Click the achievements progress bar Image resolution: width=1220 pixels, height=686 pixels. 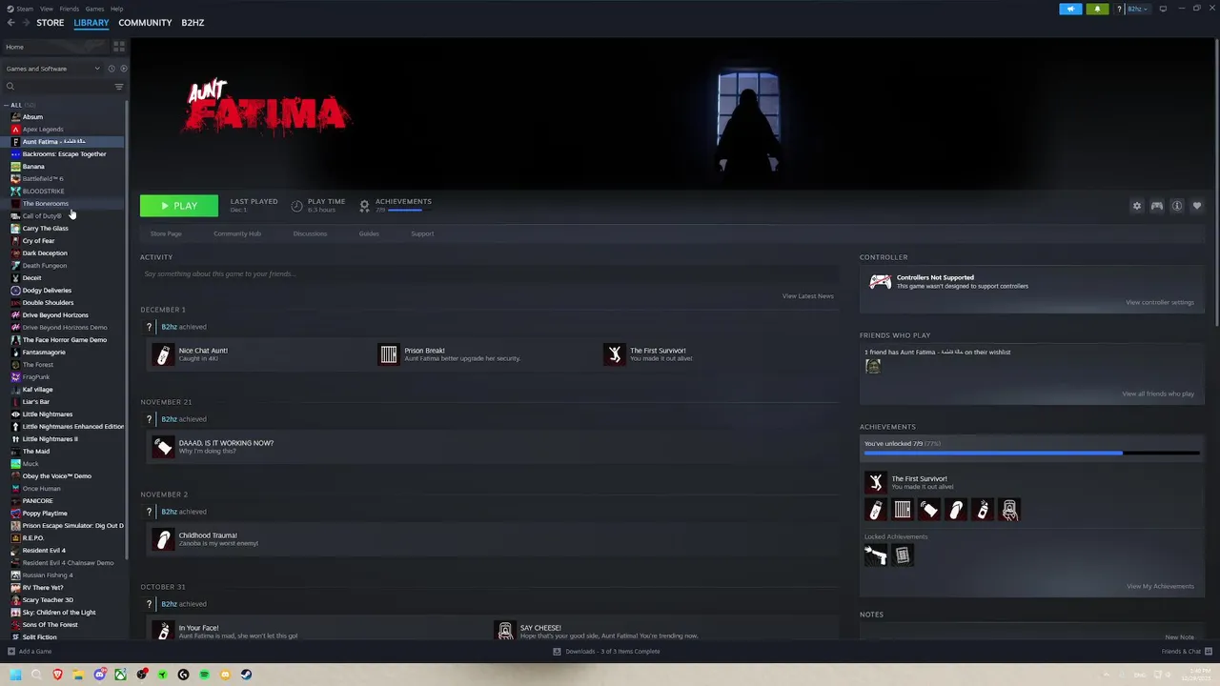coord(1031,454)
